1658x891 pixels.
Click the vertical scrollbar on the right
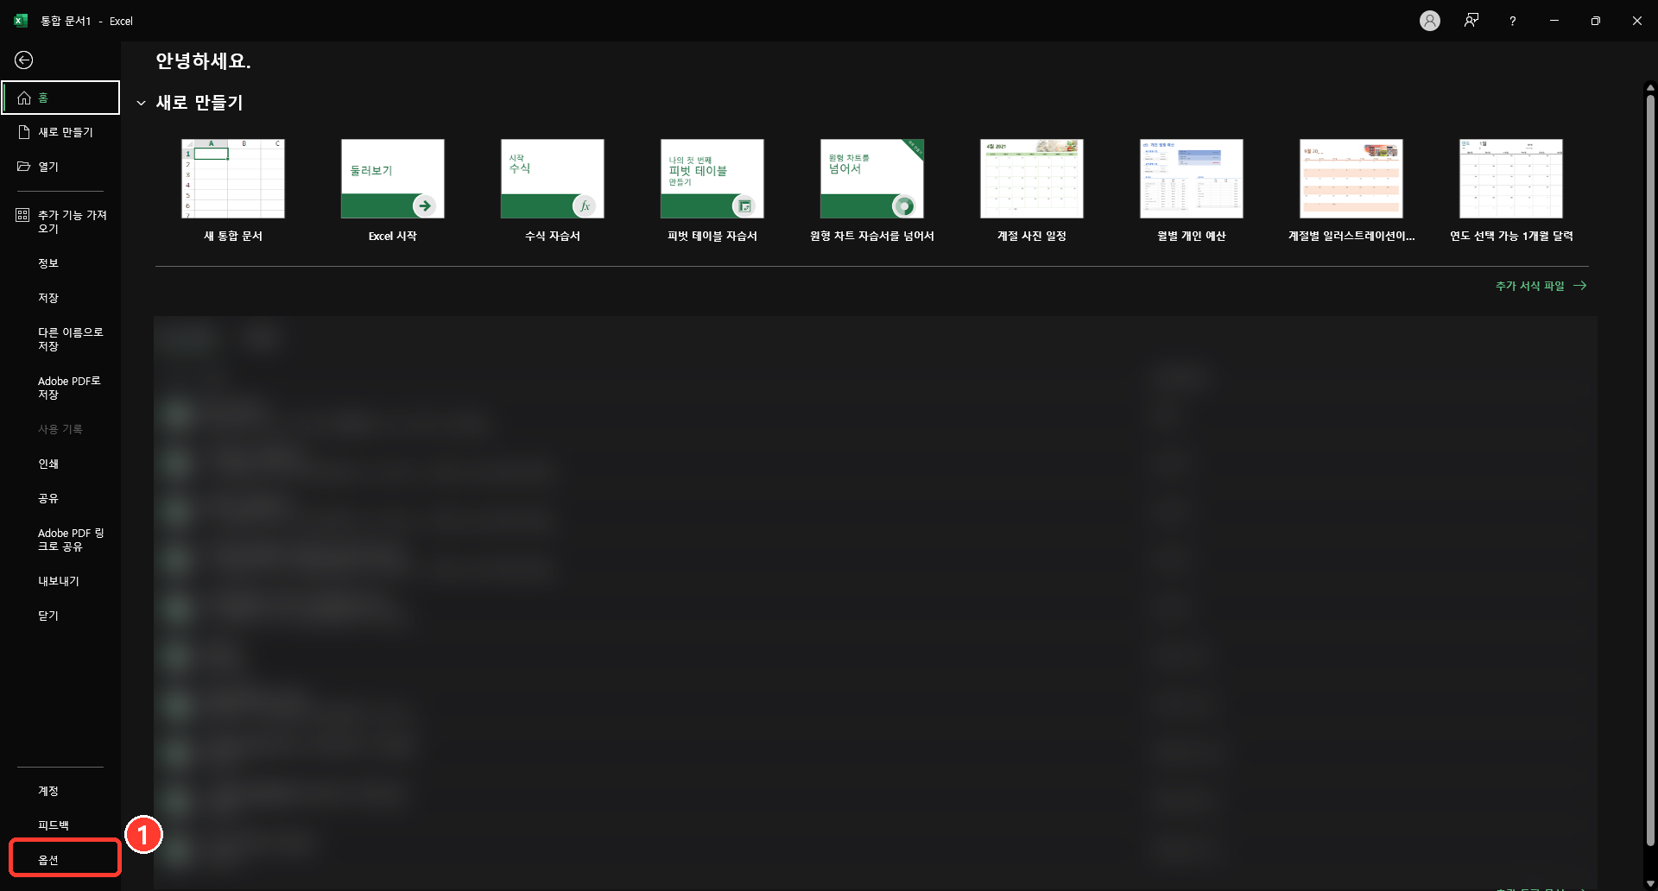[1650, 471]
